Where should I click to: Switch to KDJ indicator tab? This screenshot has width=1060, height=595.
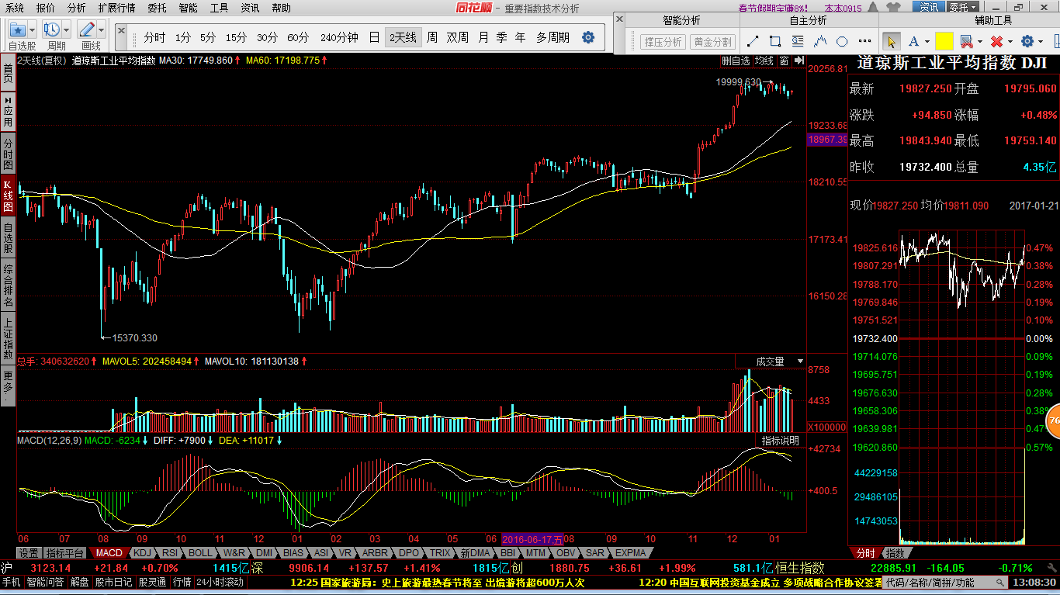[142, 553]
